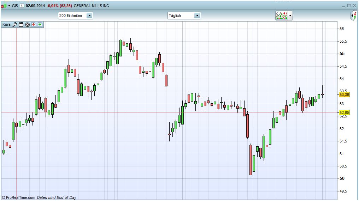Click the GIS ticker symbol
This screenshot has height=201, width=359.
(15, 6)
